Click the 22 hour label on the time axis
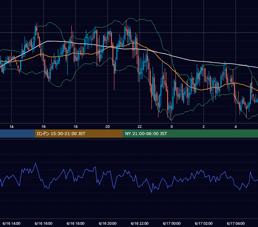 (140, 127)
